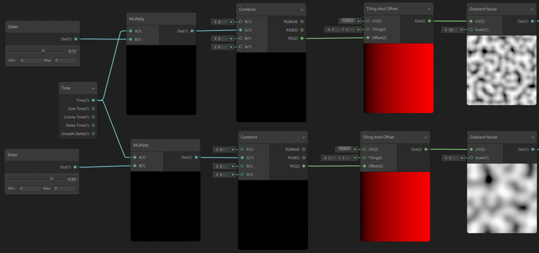This screenshot has width=539, height=253.
Task: Click the UV(2) port on Gradient Noise Scale 10
Action: [471, 21]
